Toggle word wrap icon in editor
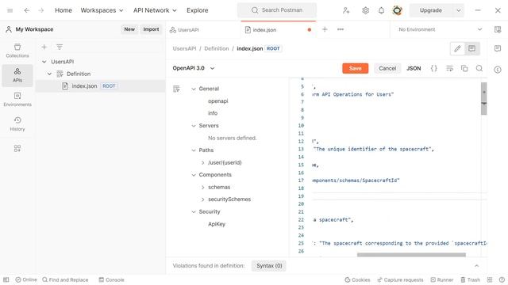 [x=449, y=68]
